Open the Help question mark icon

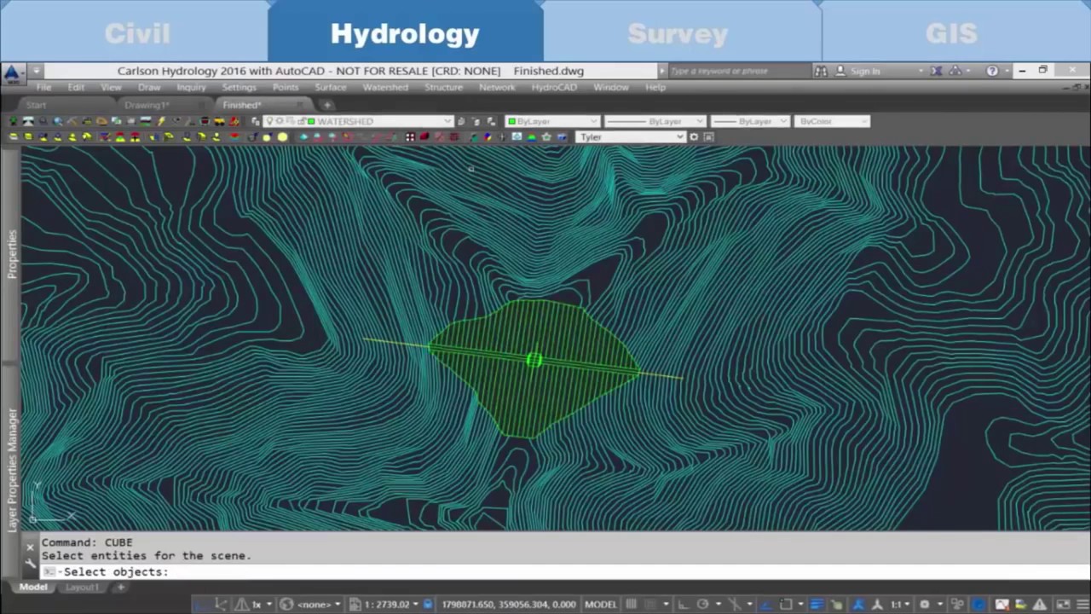point(992,71)
